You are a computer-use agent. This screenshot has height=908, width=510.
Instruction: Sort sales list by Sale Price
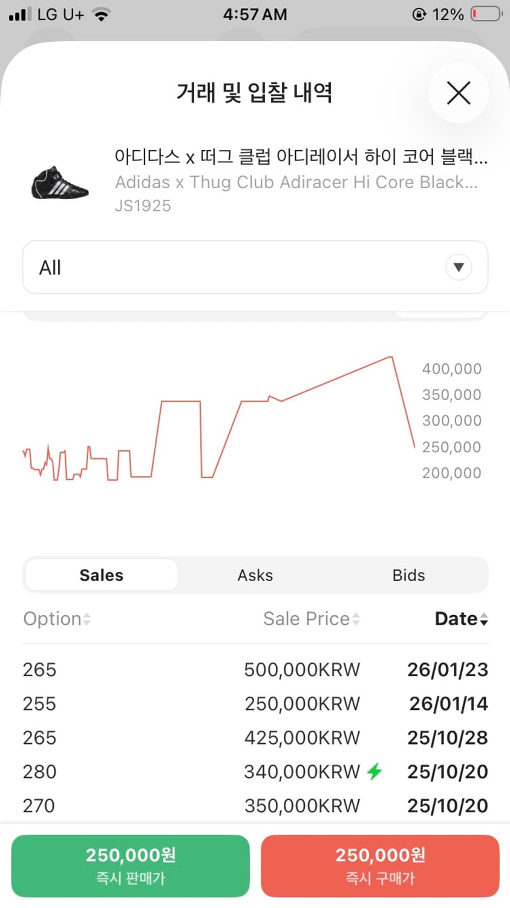coord(306,619)
